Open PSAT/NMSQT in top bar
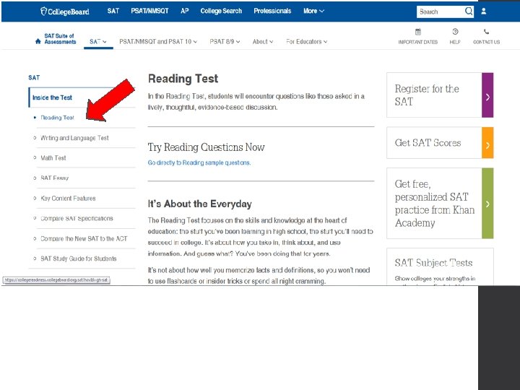This screenshot has width=520, height=390. pyautogui.click(x=149, y=11)
